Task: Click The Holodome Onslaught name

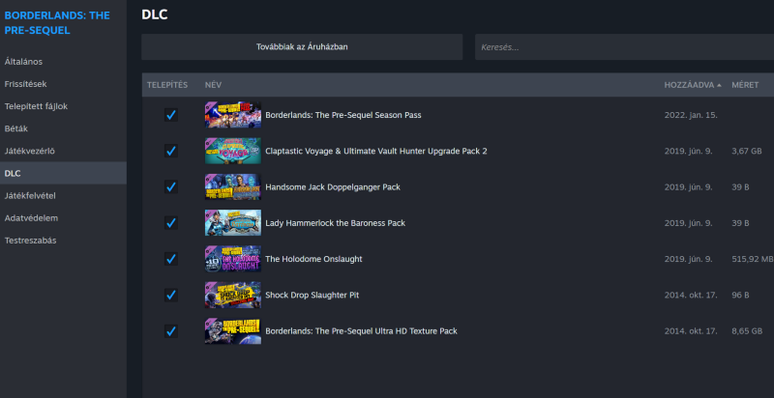Action: [313, 259]
